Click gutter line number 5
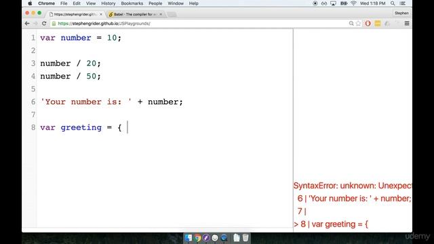Viewport: 434px width, 244px height. (33, 89)
